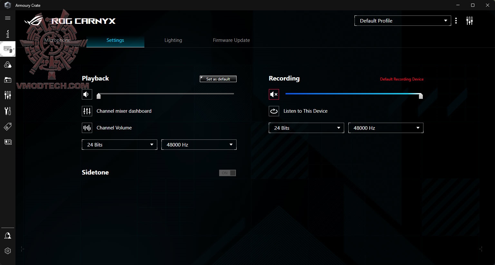Click the Default Recording Device text
The width and height of the screenshot is (495, 265).
402,79
